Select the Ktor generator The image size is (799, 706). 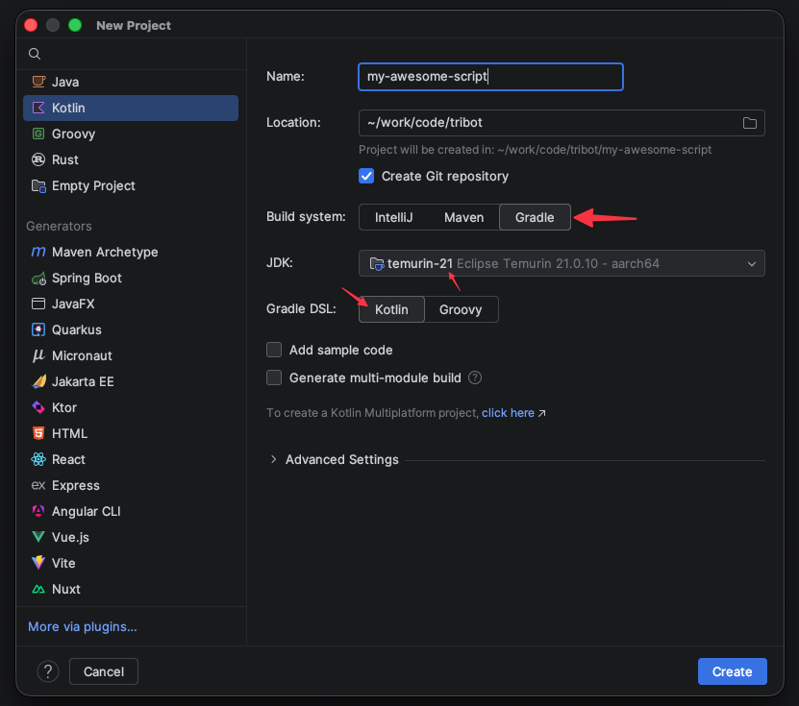[x=63, y=407]
